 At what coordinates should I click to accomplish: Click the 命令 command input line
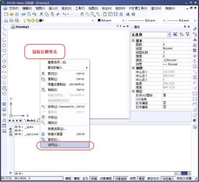pos(94,173)
